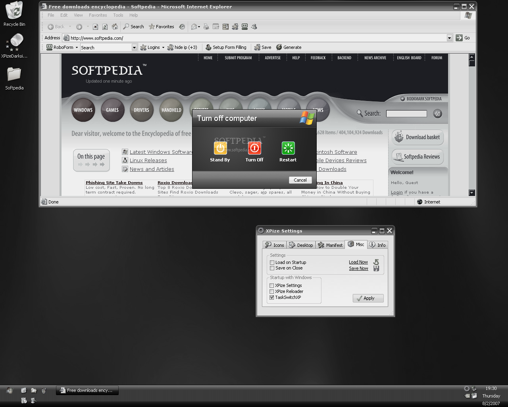Click the IE Home toolbar icon
Screen dimensions: 508x407
point(115,27)
